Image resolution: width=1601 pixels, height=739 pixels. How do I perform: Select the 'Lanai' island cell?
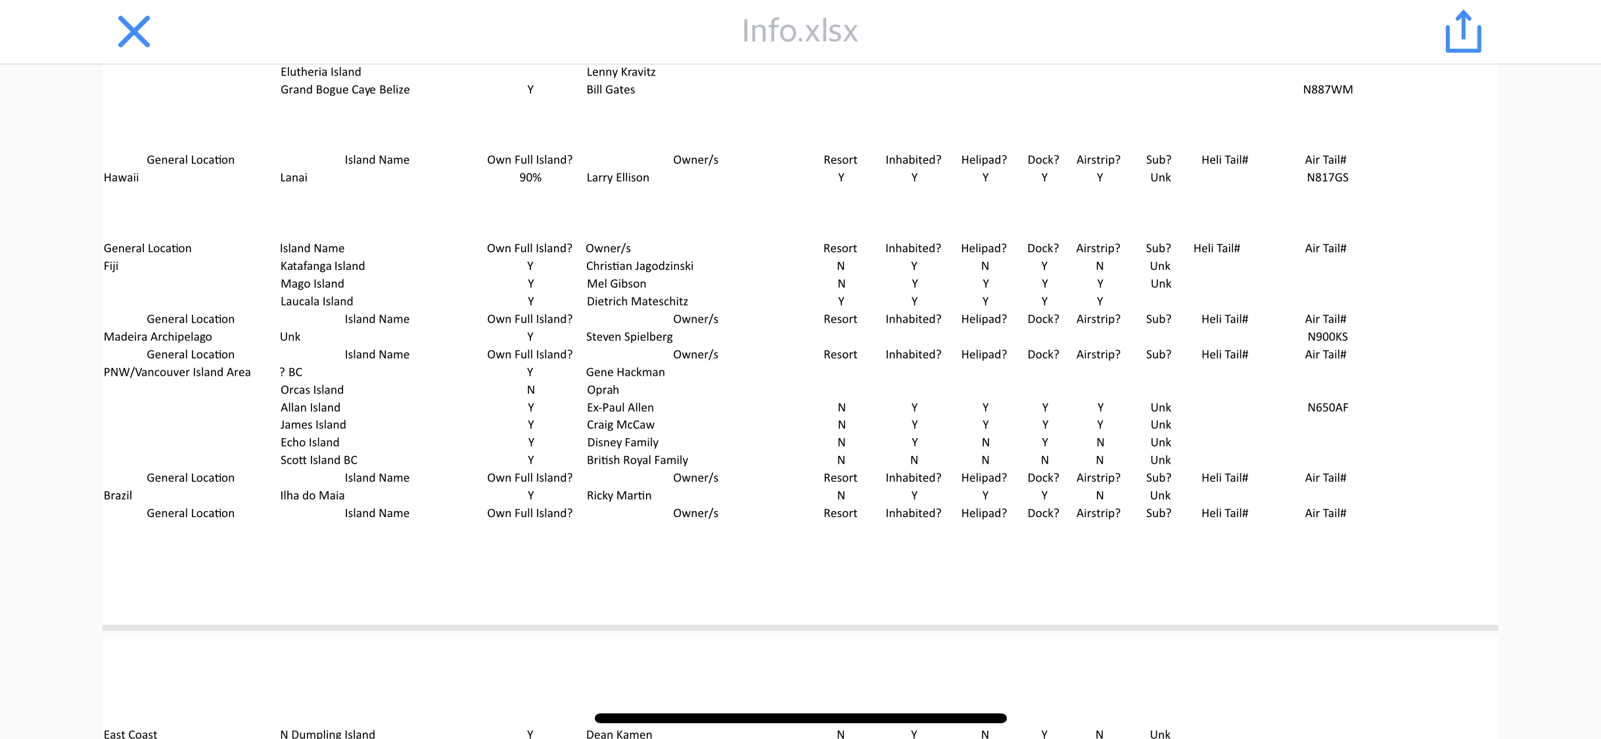click(294, 177)
